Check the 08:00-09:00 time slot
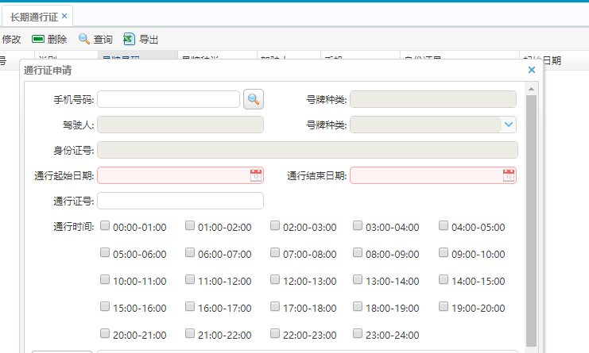Screen dimensions: 589x353 [x=358, y=252]
